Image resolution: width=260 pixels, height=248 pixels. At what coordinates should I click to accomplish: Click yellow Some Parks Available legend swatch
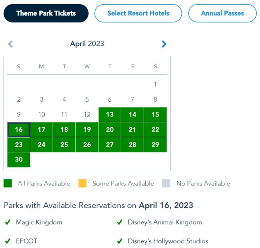pos(82,184)
